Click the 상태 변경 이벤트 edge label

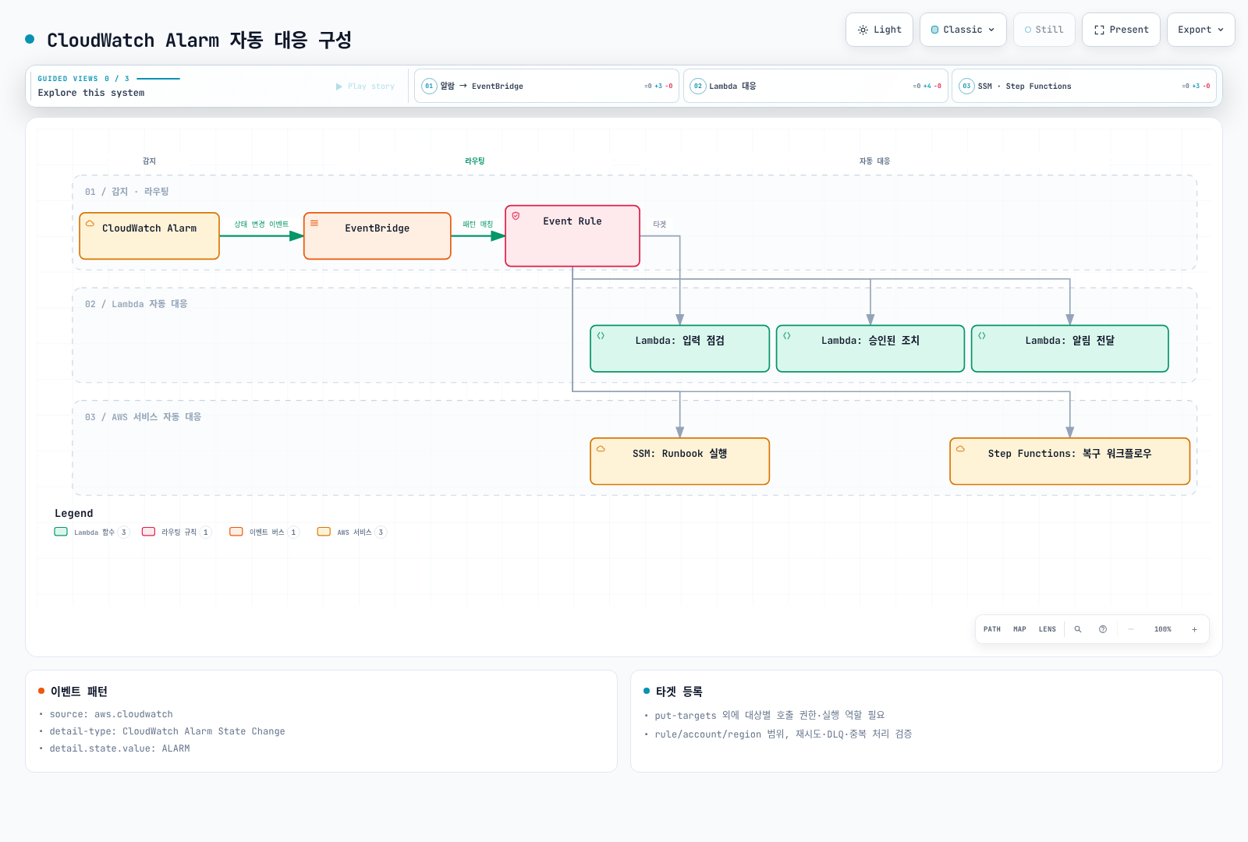pos(261,225)
